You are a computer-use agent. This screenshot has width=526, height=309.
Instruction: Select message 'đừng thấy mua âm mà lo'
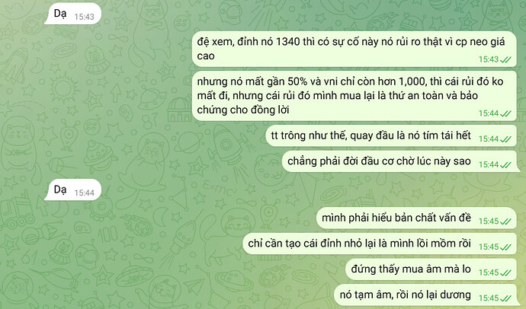(431, 269)
